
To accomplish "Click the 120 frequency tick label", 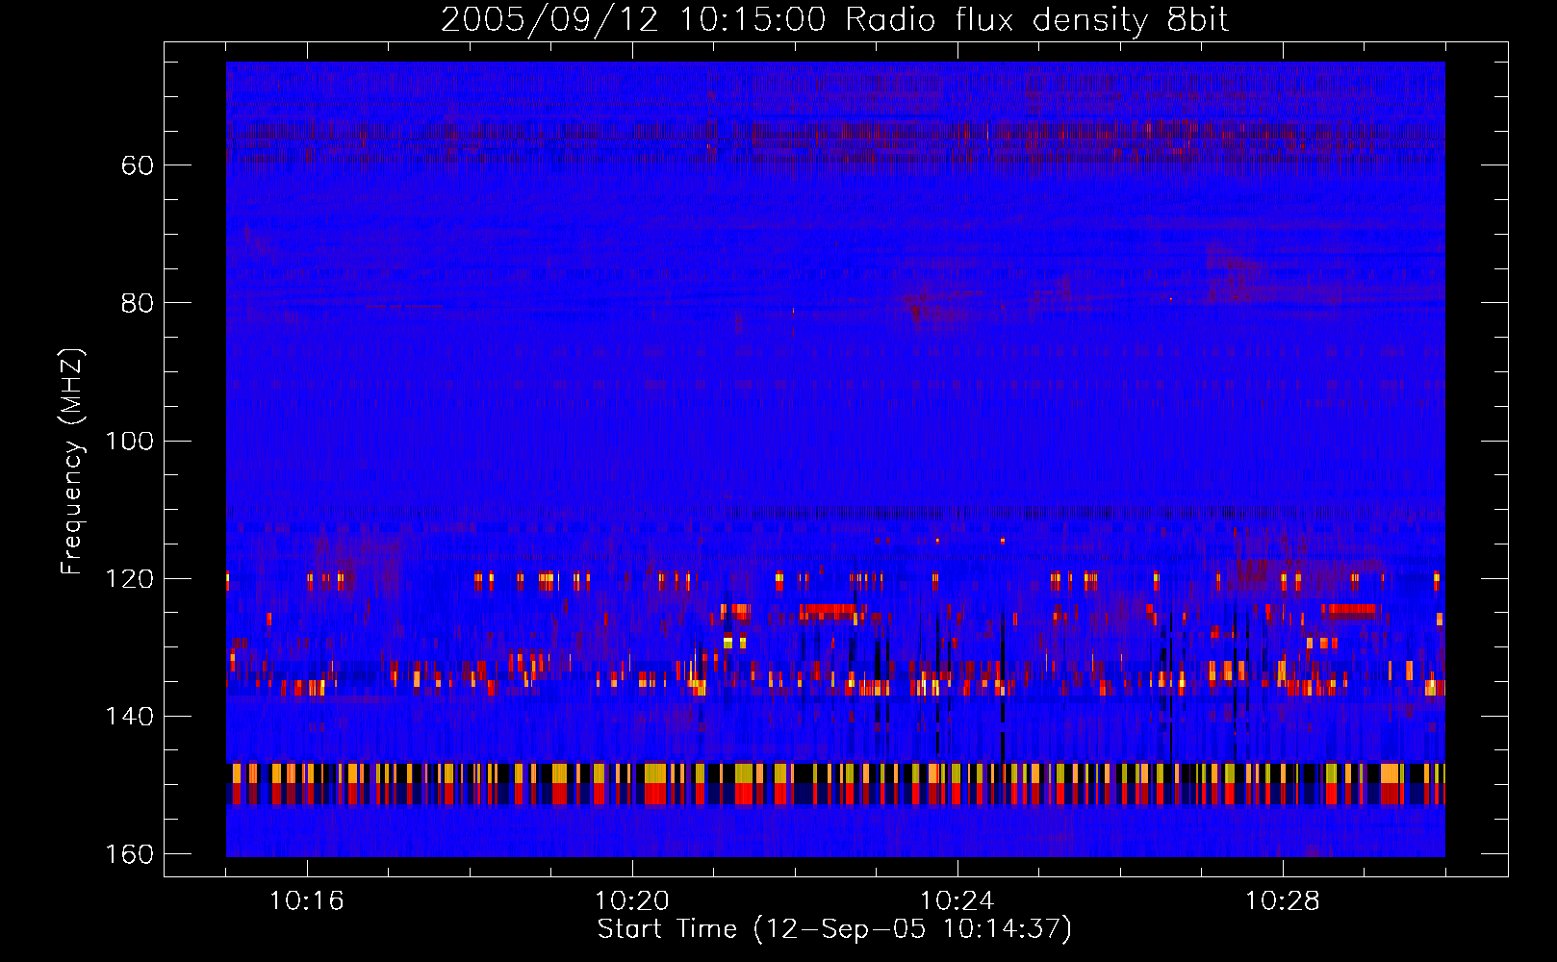I will (129, 579).
